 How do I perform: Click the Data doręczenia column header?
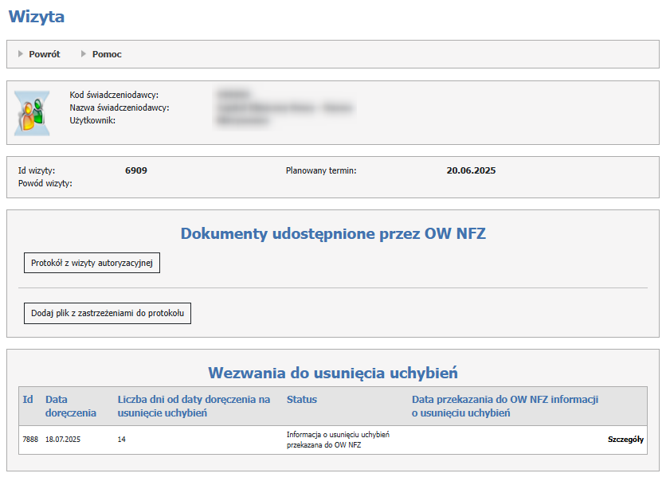(71, 405)
